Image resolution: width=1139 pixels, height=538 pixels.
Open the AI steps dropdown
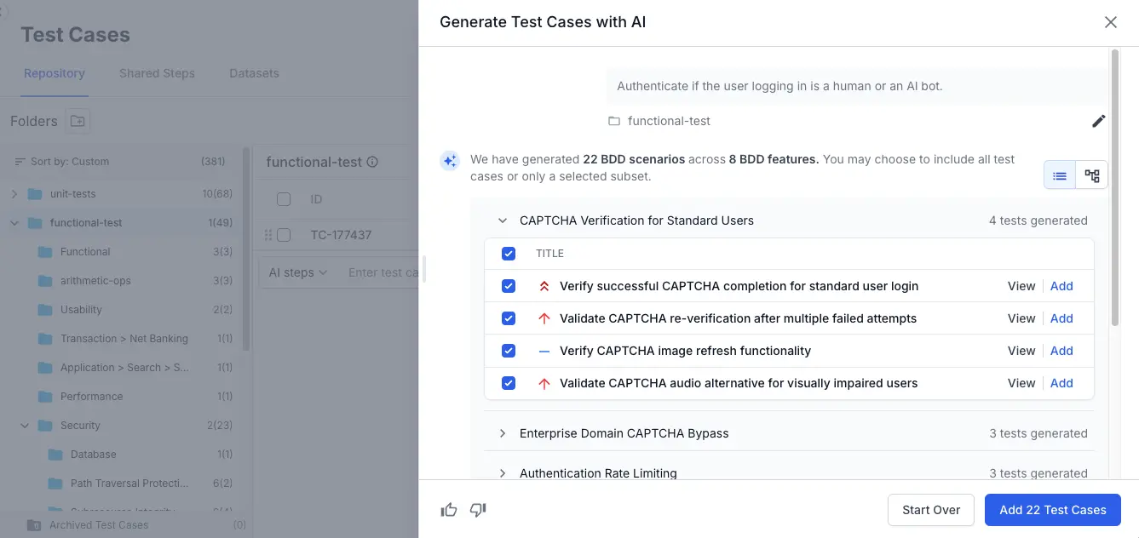297,272
